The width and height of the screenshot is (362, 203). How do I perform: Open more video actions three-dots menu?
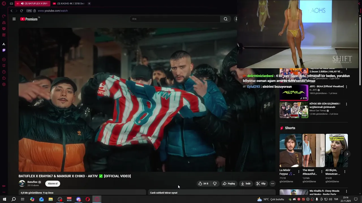coord(272,184)
